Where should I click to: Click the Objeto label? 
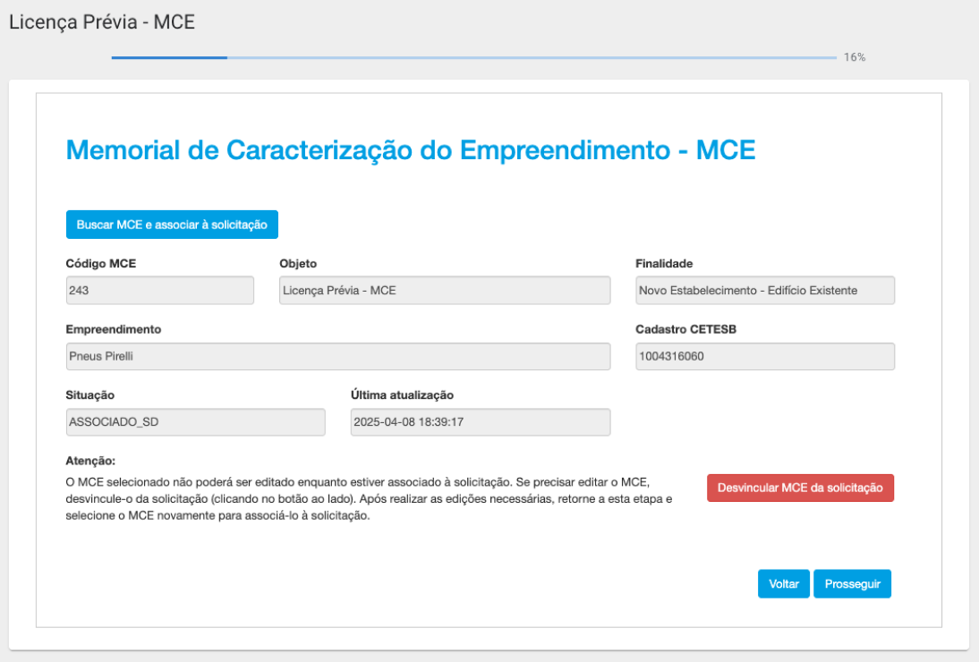point(298,263)
